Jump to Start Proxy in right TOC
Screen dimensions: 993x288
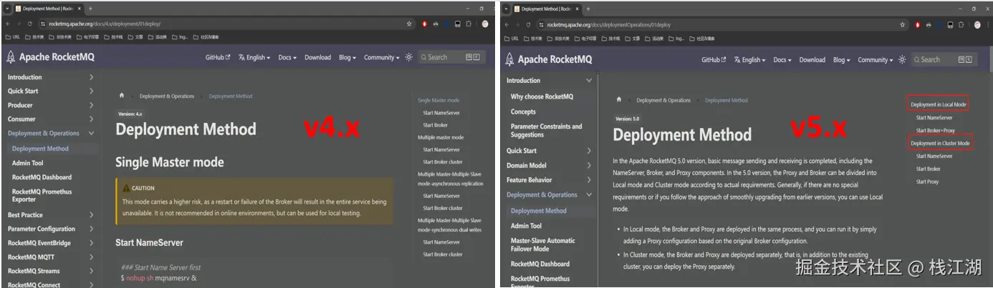click(x=927, y=182)
